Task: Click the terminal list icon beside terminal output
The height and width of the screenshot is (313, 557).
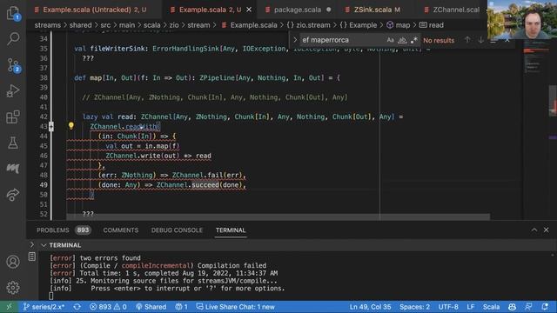Action: [x=32, y=256]
